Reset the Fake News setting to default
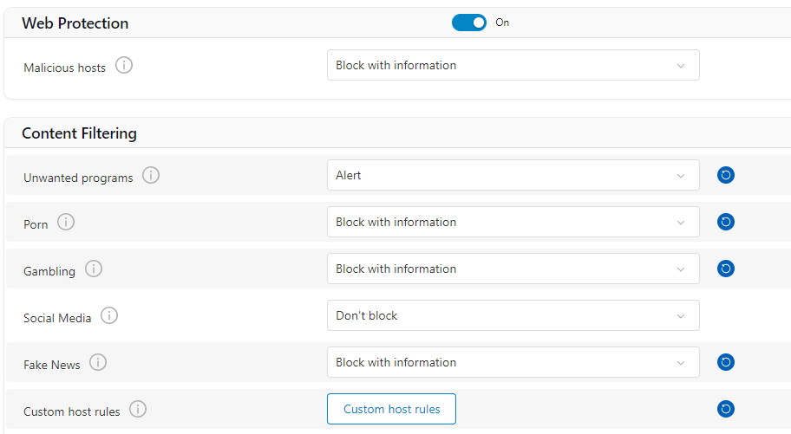This screenshot has height=434, width=791. pos(725,362)
